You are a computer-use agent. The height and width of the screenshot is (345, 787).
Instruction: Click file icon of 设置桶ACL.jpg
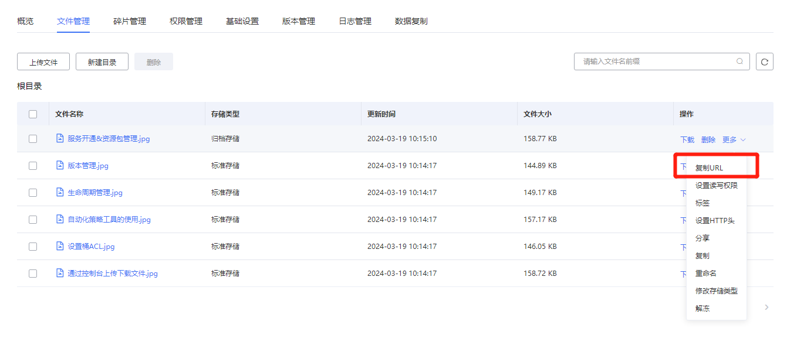(59, 247)
